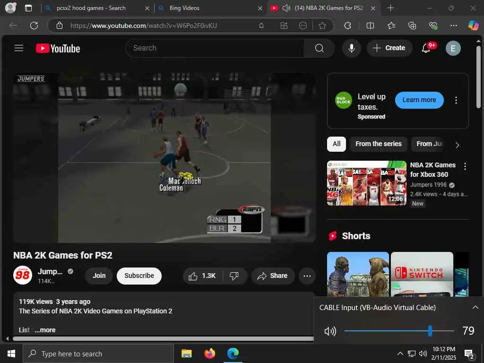Select the From the series chip
Screen dimensions: 484x363
click(x=379, y=144)
